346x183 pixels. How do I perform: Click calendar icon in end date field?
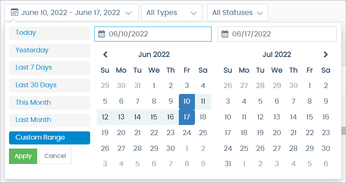coord(225,34)
